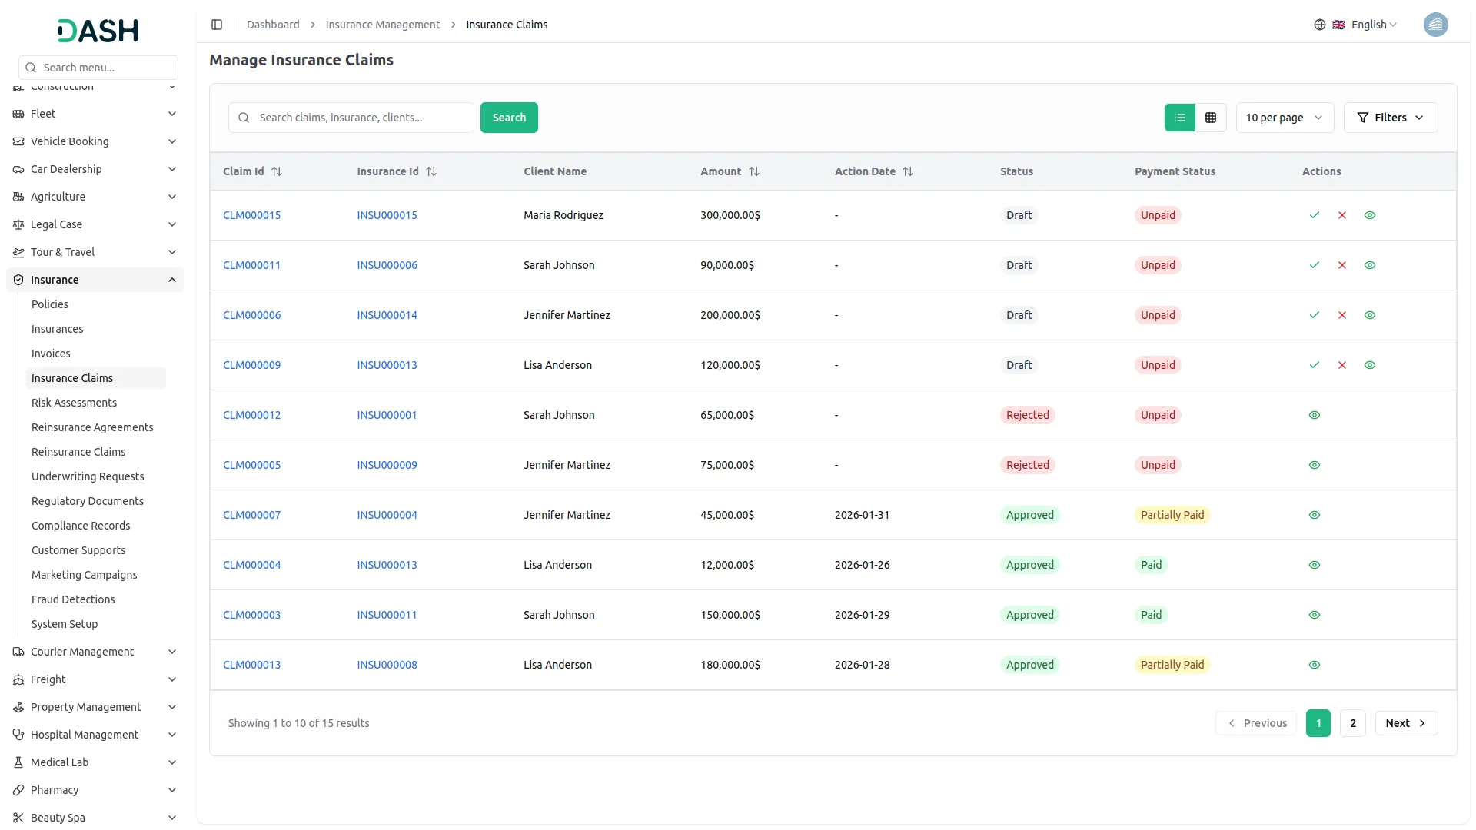Click the Search button
The width and height of the screenshot is (1476, 830).
click(x=509, y=117)
